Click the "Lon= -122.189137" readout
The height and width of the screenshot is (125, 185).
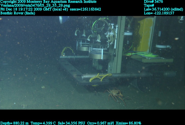click(x=159, y=13)
